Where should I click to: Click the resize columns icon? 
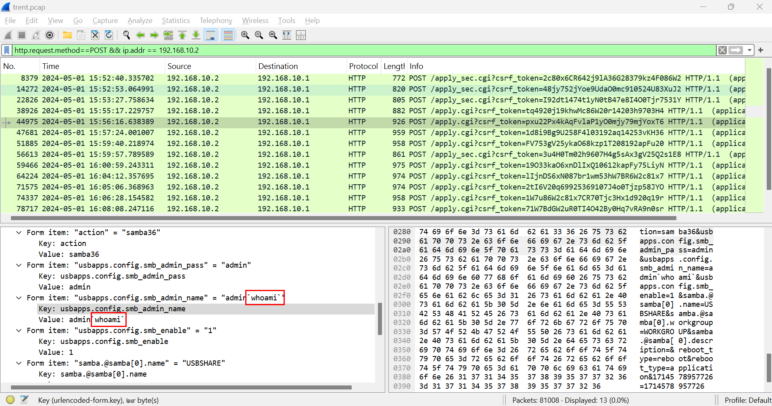coord(287,35)
